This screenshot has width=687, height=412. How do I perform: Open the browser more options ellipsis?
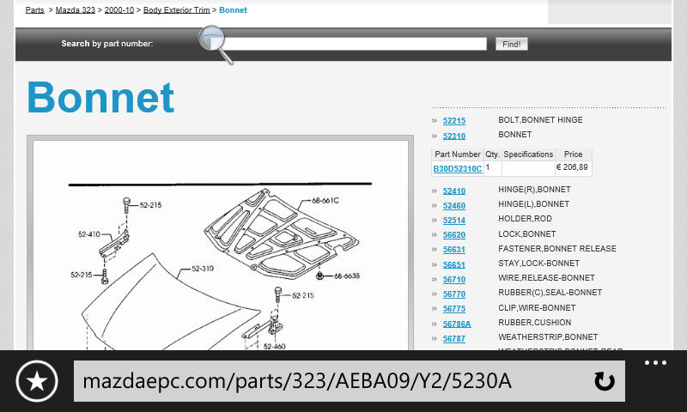(655, 363)
